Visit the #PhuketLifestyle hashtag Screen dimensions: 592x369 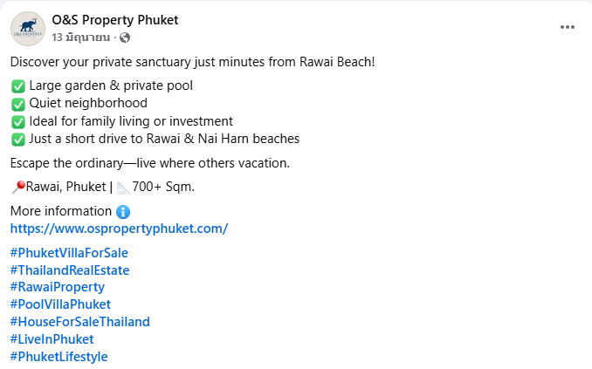(59, 357)
